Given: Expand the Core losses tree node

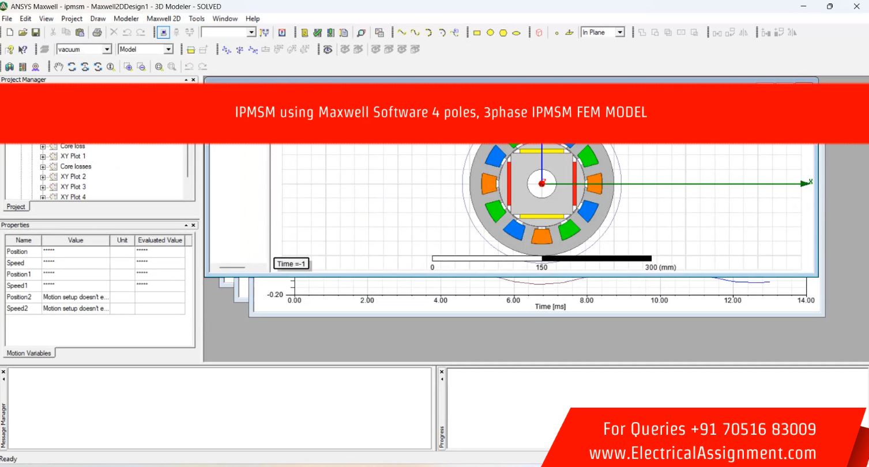Looking at the screenshot, I should (43, 167).
